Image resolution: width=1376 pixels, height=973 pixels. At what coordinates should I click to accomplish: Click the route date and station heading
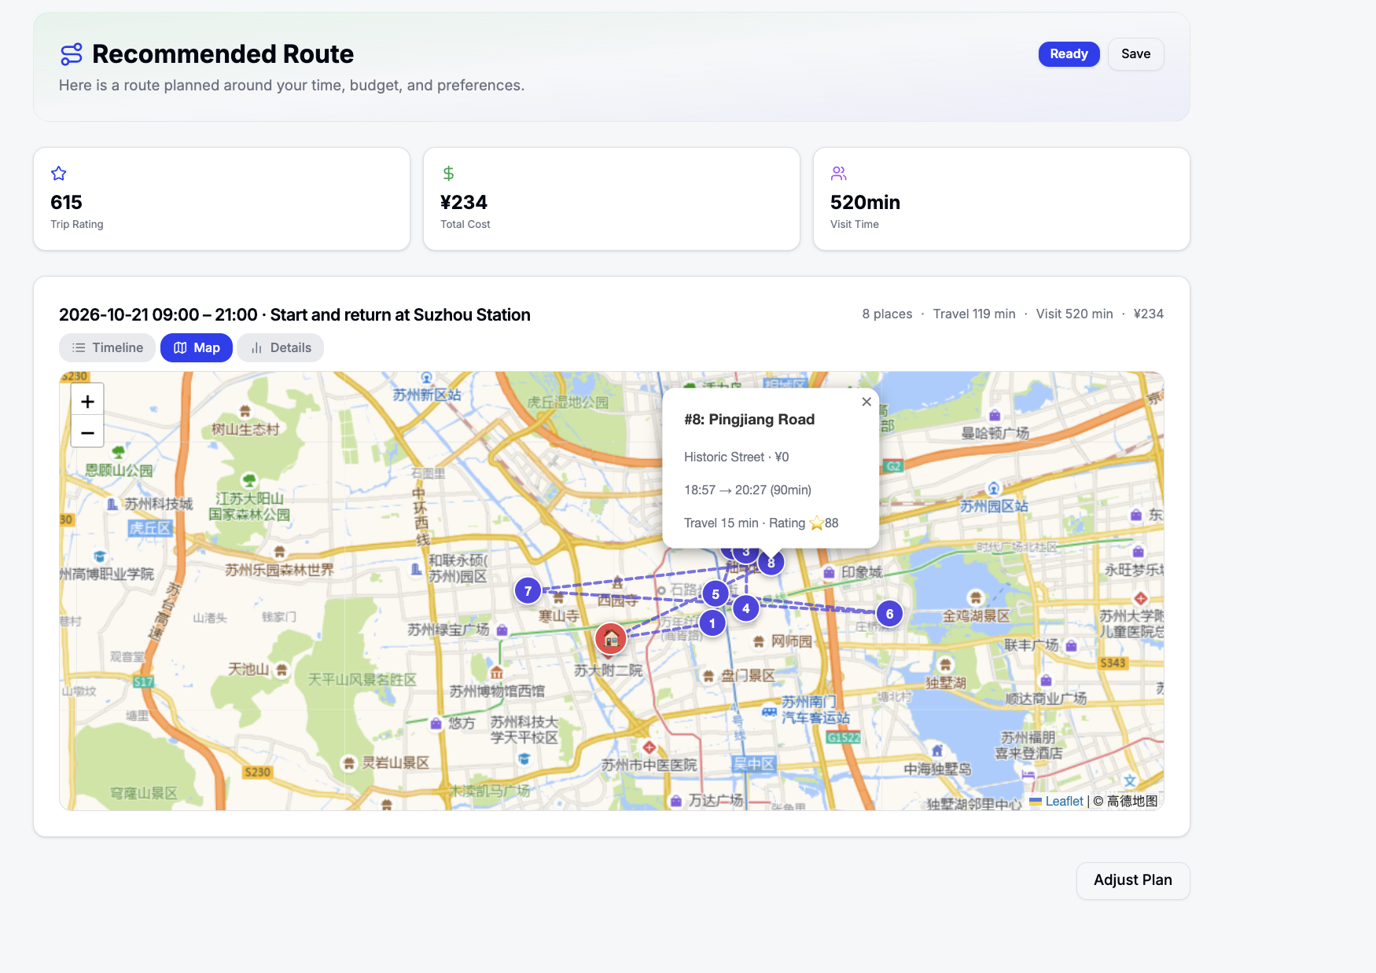[x=295, y=314]
